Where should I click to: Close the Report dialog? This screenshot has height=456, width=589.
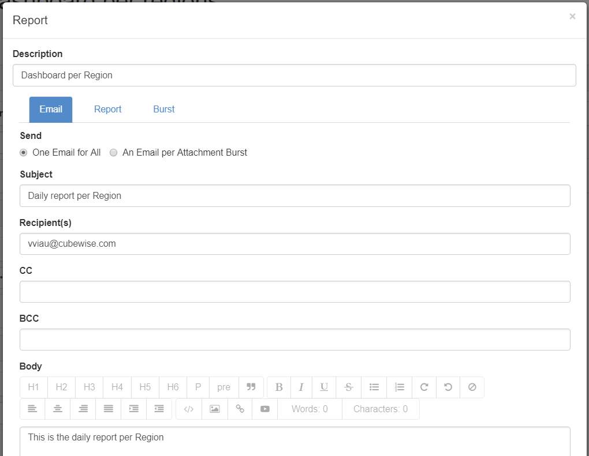[x=572, y=17]
